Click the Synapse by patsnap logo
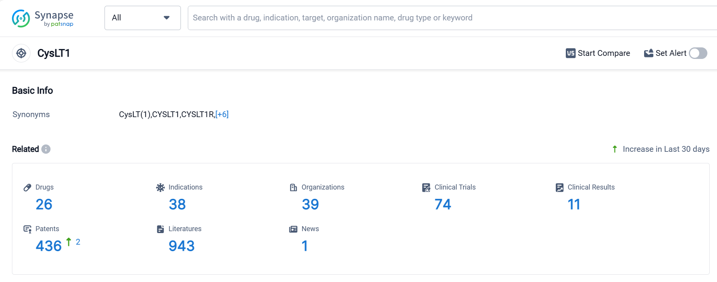Viewport: 717px width, 282px height. 42,18
